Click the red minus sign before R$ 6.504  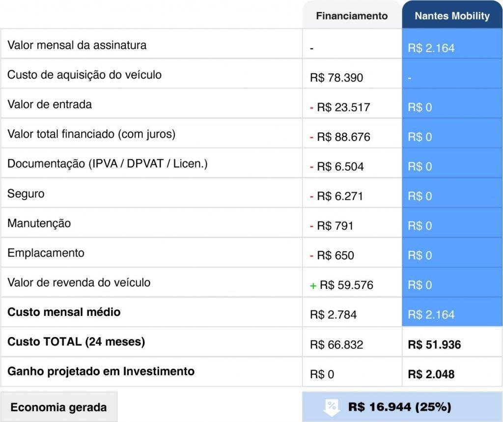pyautogui.click(x=312, y=167)
